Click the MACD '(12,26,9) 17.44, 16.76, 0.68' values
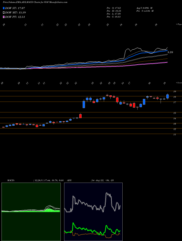 click(48, 180)
